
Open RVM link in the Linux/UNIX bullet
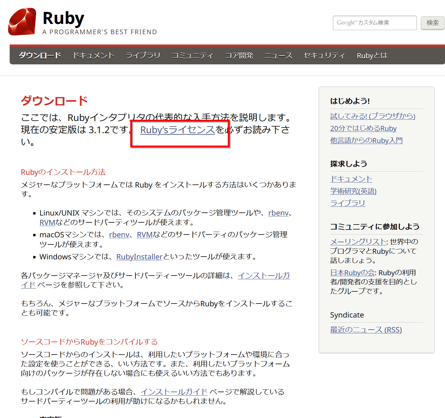(x=47, y=222)
